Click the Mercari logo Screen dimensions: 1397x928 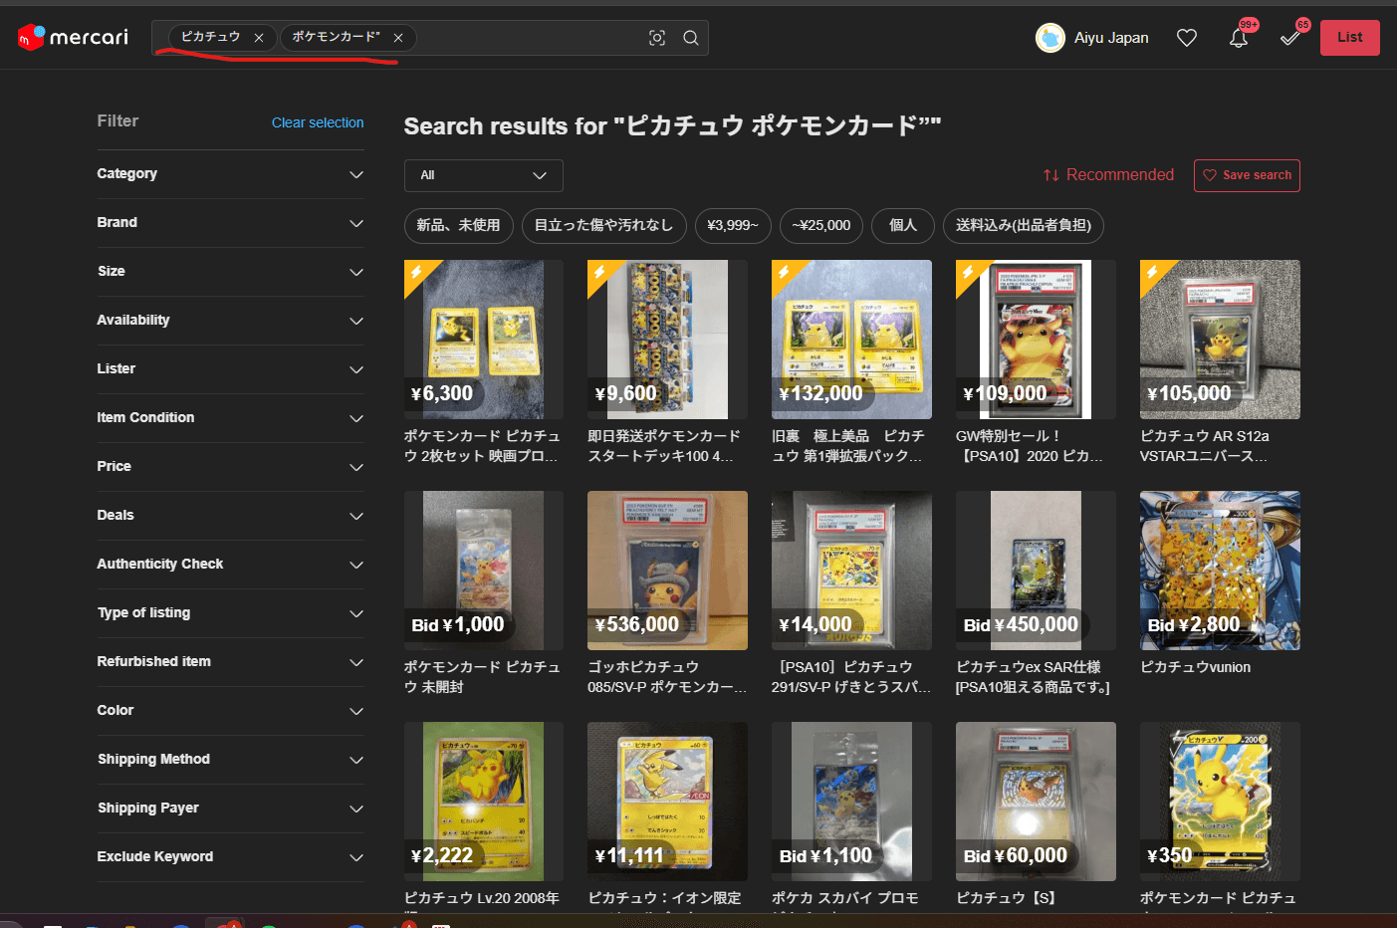(73, 37)
